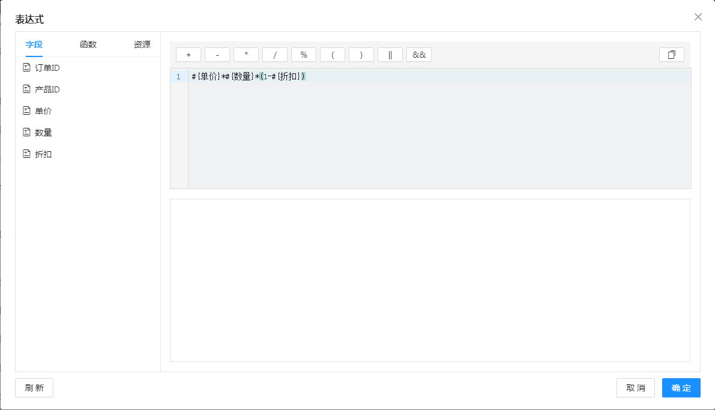
Task: Click inside the expression editor line 1
Action: [420, 77]
